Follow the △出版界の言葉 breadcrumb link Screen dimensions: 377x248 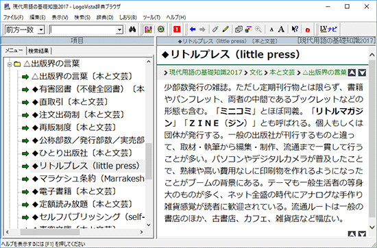(x=324, y=72)
